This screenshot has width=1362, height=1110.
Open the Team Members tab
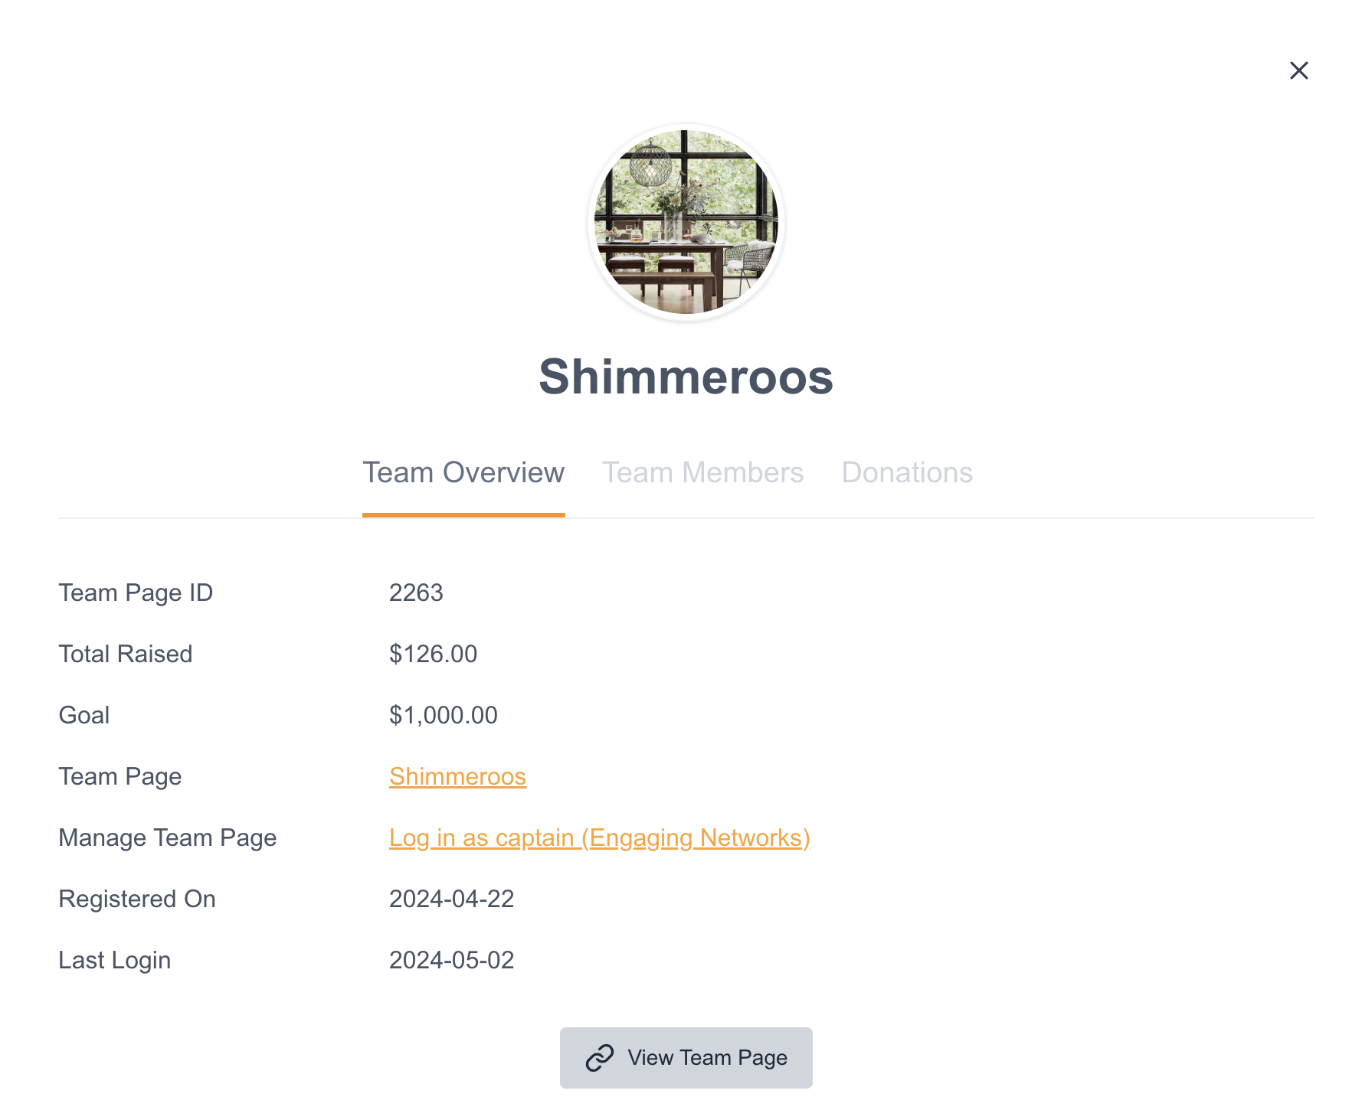click(x=702, y=472)
